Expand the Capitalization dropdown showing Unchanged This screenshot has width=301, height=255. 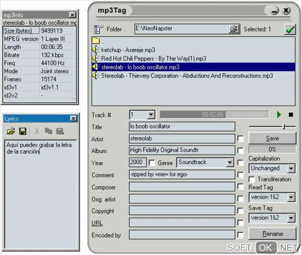(x=291, y=169)
